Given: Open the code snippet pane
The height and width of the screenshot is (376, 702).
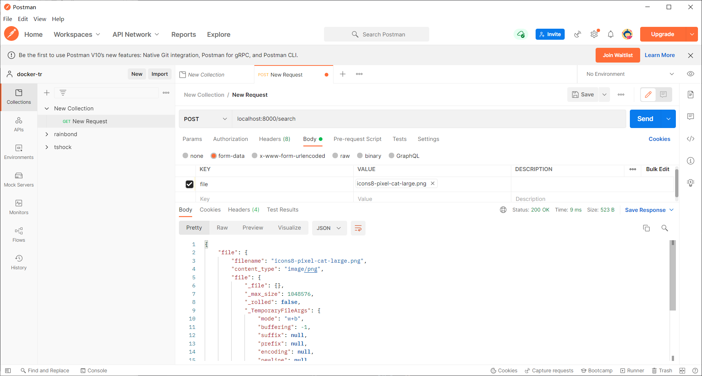Looking at the screenshot, I should tap(691, 139).
